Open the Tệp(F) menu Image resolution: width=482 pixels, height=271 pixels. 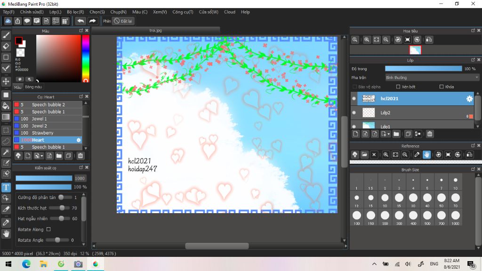(8, 12)
